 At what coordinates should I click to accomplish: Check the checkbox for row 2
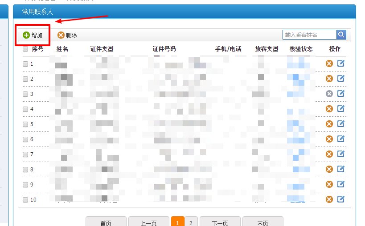[x=25, y=79]
